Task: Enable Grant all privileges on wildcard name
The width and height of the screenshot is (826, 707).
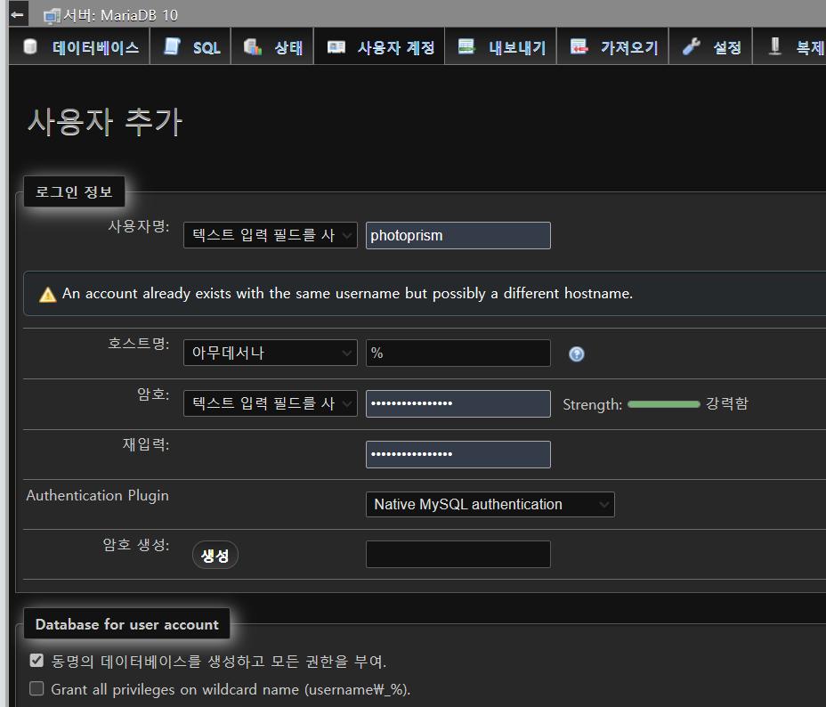Action: pos(36,688)
